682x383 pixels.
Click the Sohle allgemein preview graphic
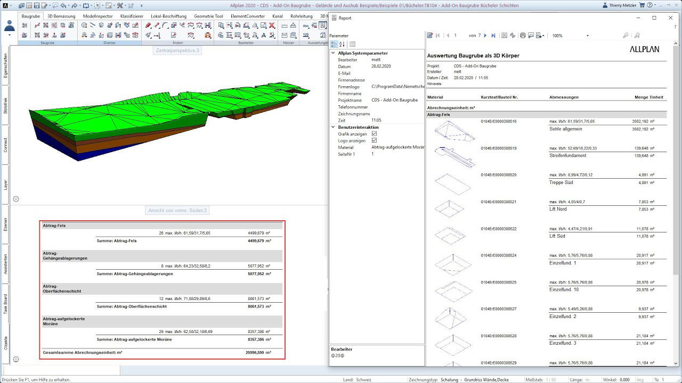pyautogui.click(x=453, y=132)
